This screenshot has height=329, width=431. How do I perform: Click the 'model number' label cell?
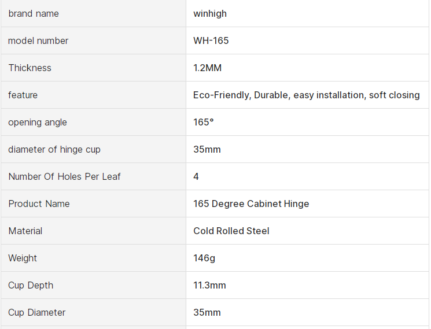pos(38,40)
